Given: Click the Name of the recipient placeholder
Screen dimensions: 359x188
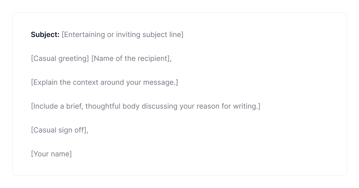Looking at the screenshot, I should (131, 58).
